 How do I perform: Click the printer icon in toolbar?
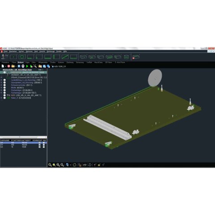(23, 66)
